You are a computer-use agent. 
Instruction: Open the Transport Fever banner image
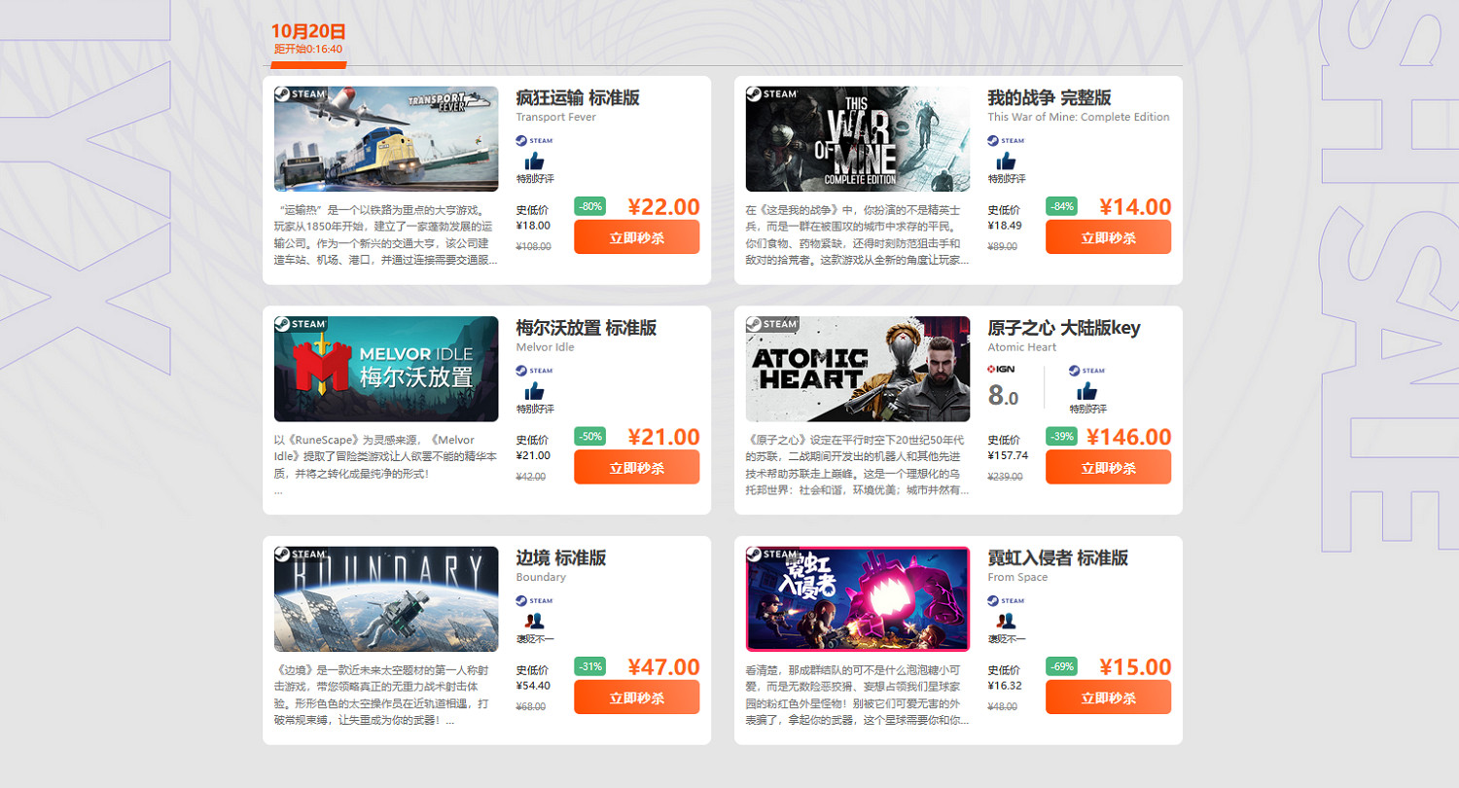tap(386, 139)
